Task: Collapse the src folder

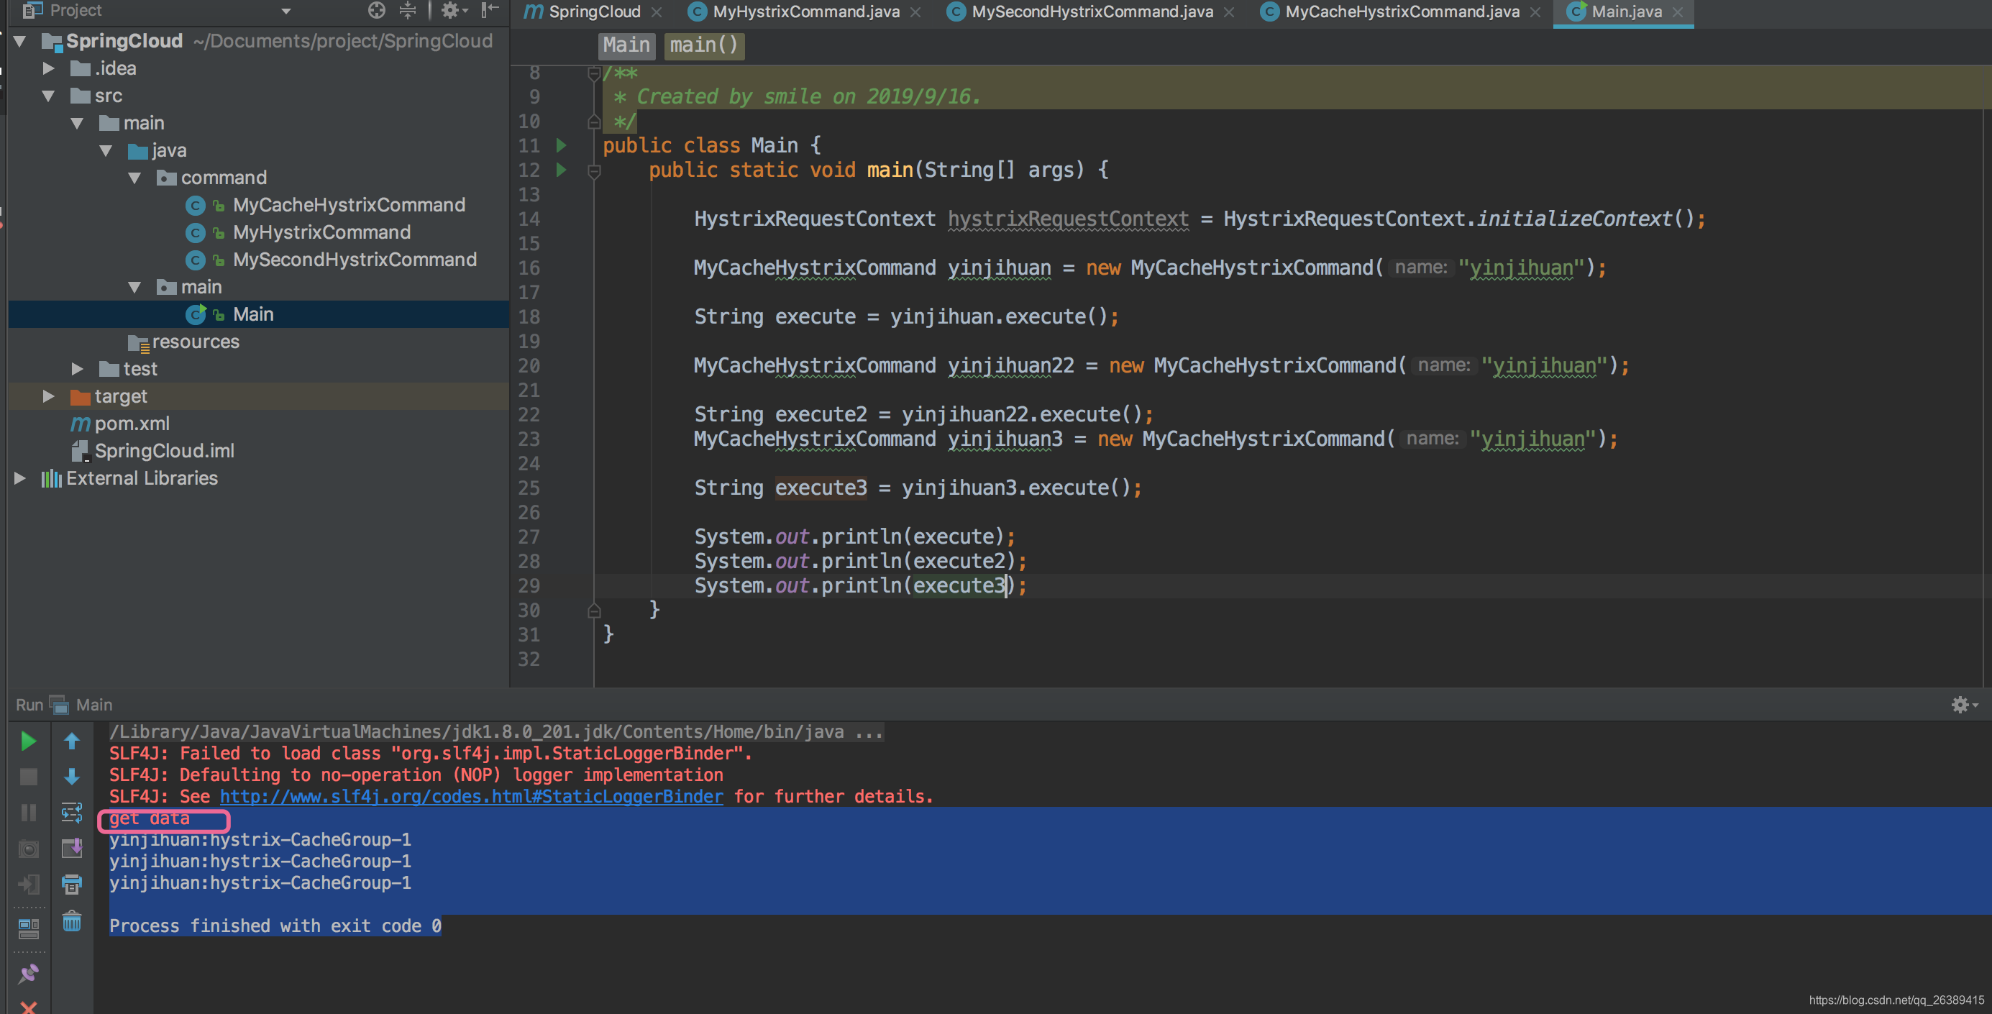Action: tap(49, 96)
